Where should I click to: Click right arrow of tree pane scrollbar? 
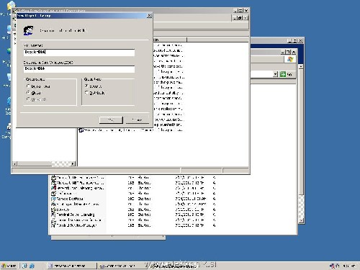tap(73, 163)
